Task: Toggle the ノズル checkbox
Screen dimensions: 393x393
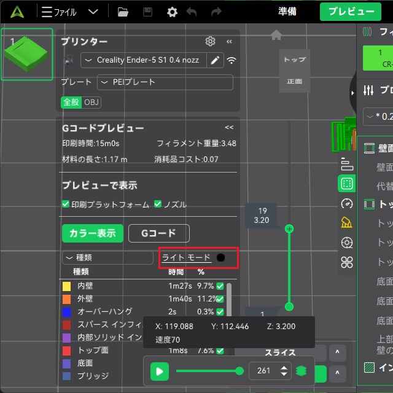Action: click(x=158, y=204)
